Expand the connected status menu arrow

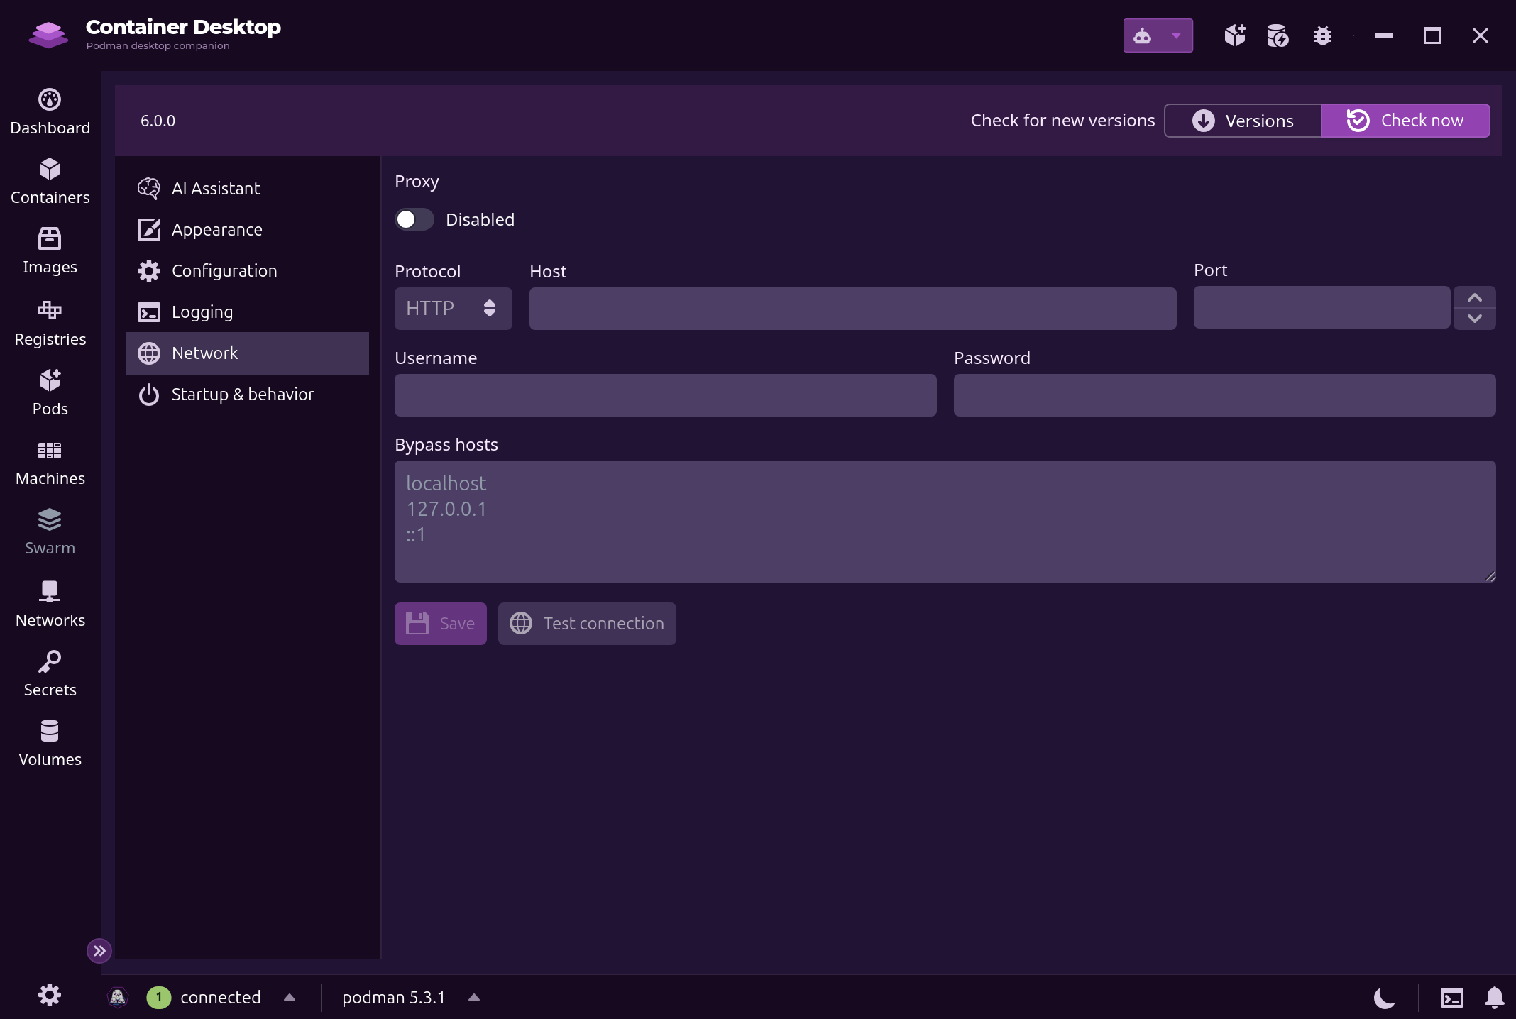[290, 997]
